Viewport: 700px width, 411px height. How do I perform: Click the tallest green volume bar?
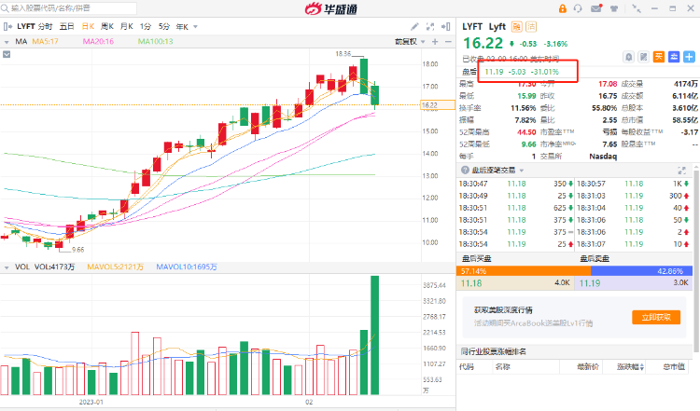point(374,336)
